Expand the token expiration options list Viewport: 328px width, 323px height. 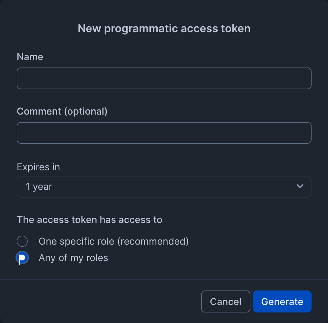[x=164, y=186]
